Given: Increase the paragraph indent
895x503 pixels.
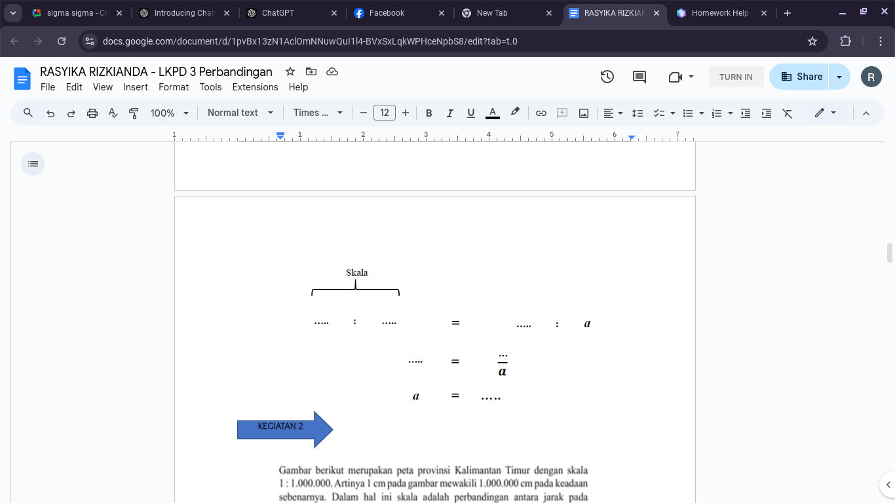Looking at the screenshot, I should click(x=767, y=113).
